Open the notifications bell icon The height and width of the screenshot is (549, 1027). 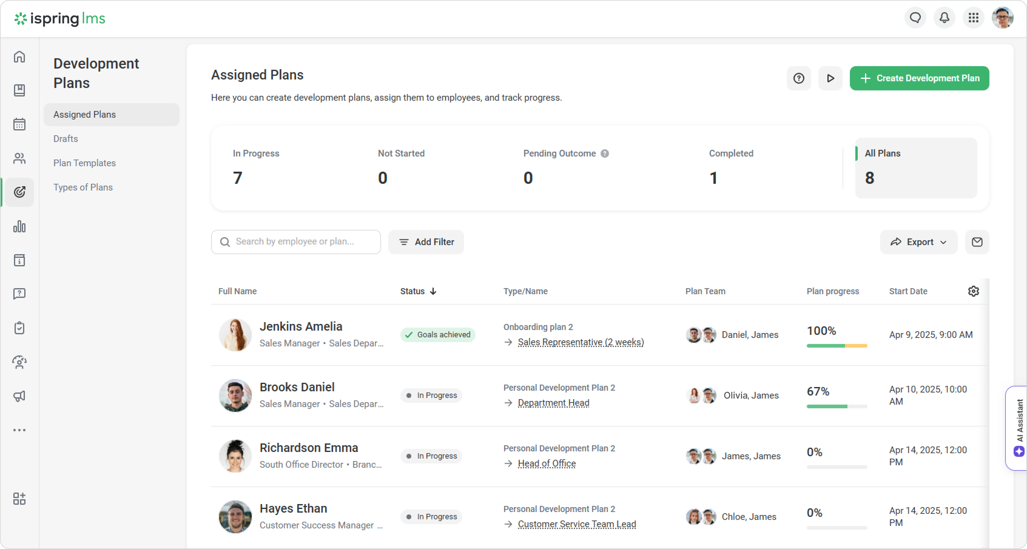[944, 18]
